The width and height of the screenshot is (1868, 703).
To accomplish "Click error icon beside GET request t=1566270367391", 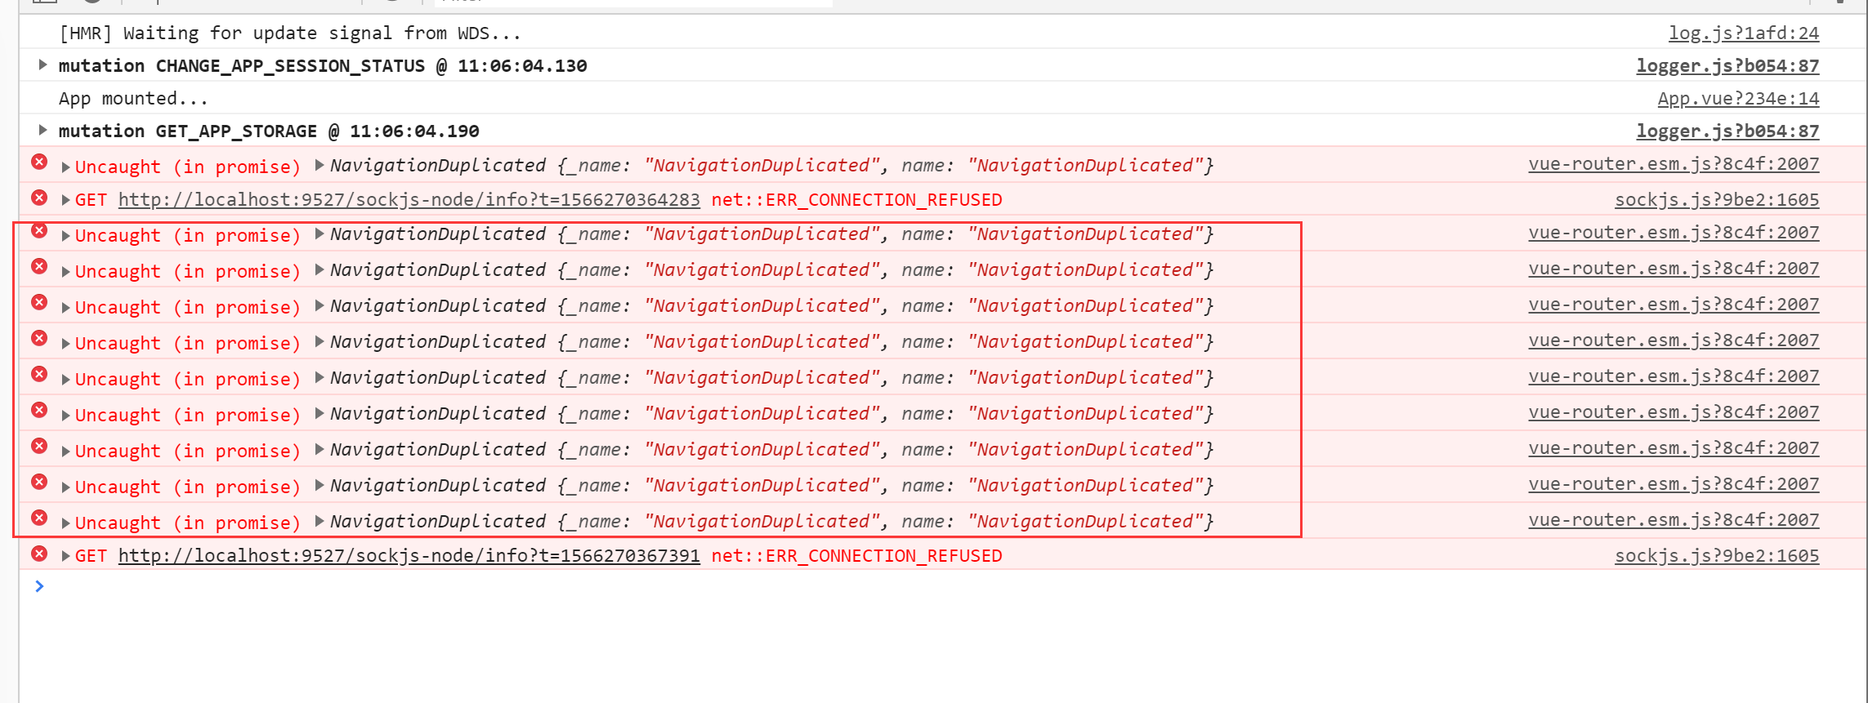I will pyautogui.click(x=39, y=554).
